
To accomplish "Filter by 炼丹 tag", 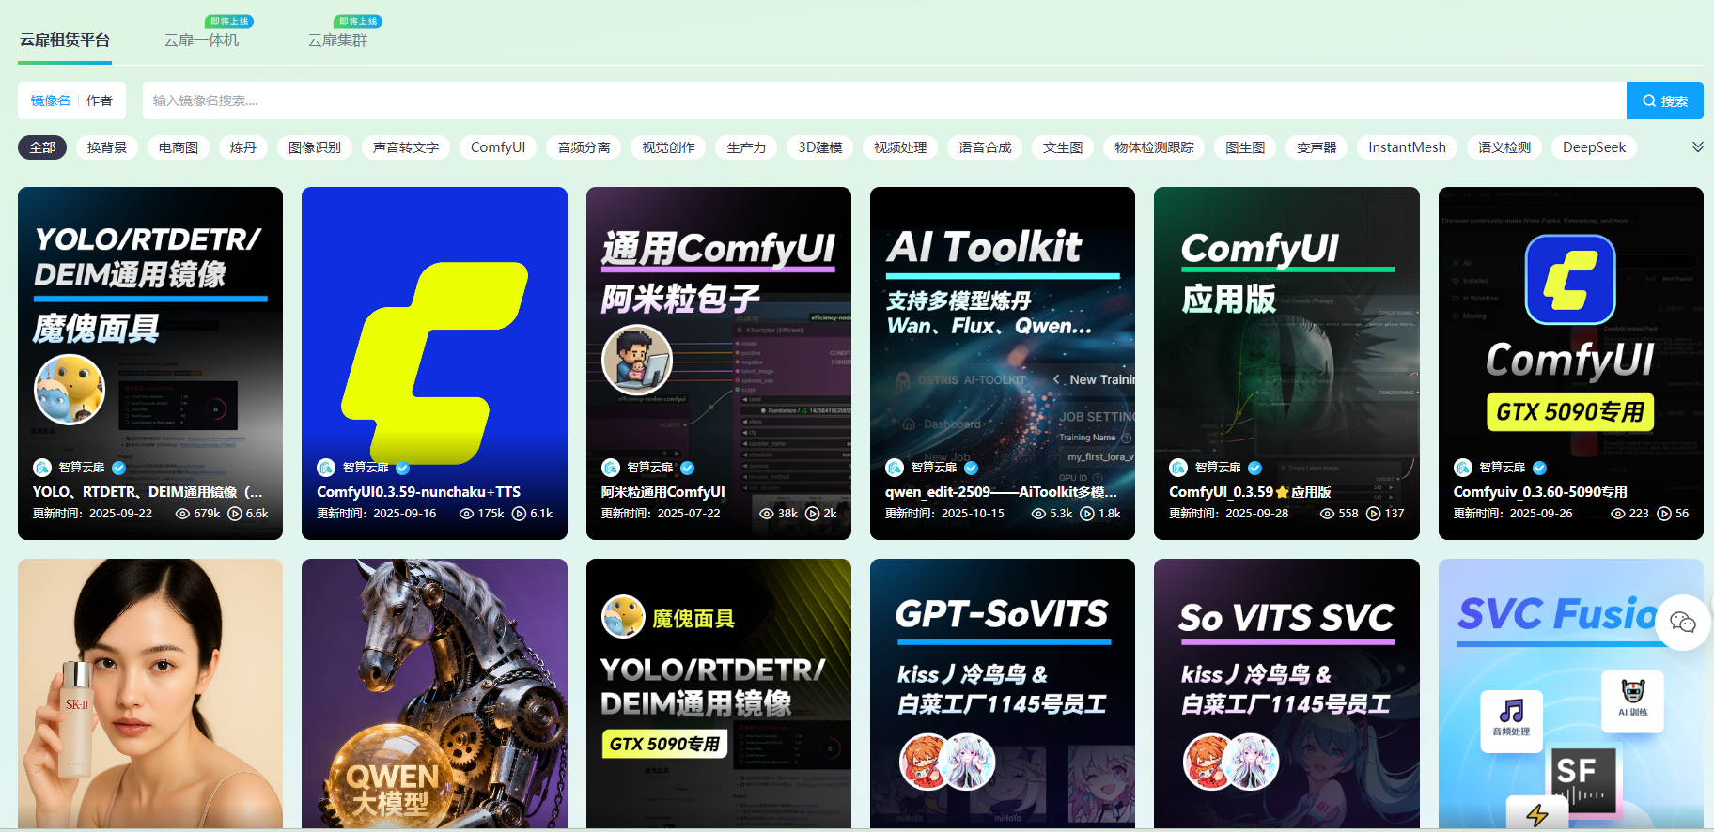I will pos(243,147).
